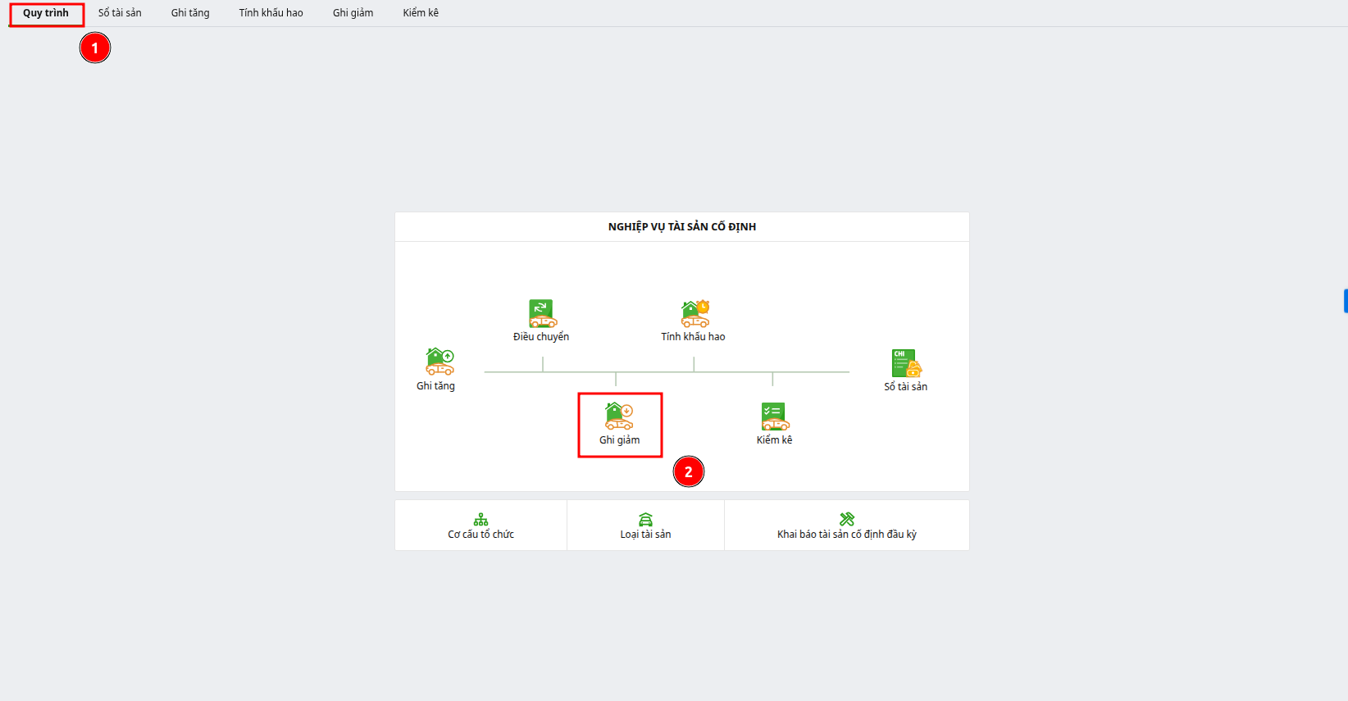This screenshot has width=1348, height=701.
Task: Open the Tính khấu hao diagram icon
Action: pos(695,313)
